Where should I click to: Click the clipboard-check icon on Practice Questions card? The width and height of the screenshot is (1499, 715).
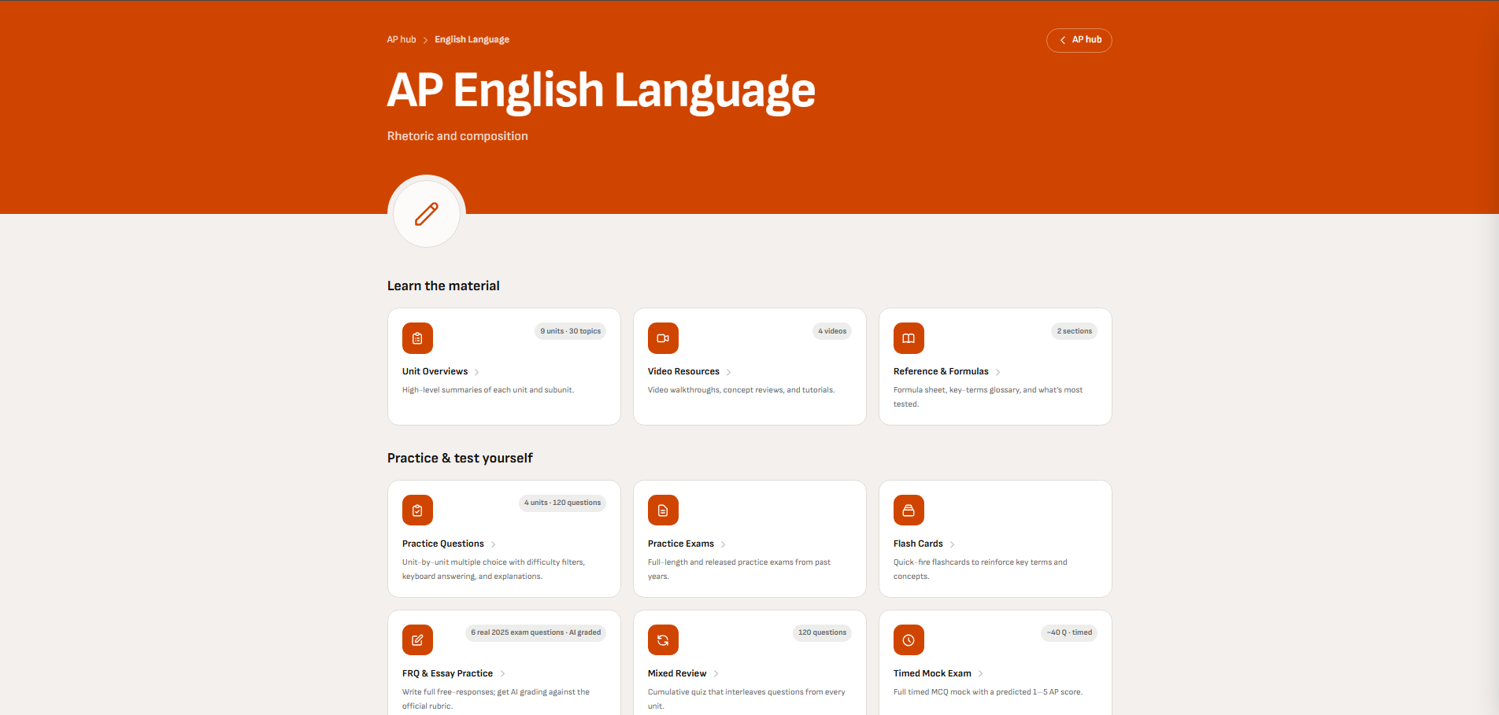pos(417,510)
